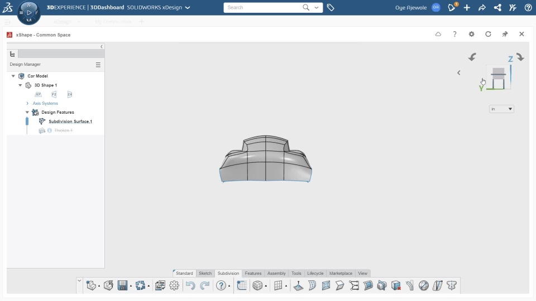Click the delete face icon with red X
This screenshot has width=536, height=301.
396,285
